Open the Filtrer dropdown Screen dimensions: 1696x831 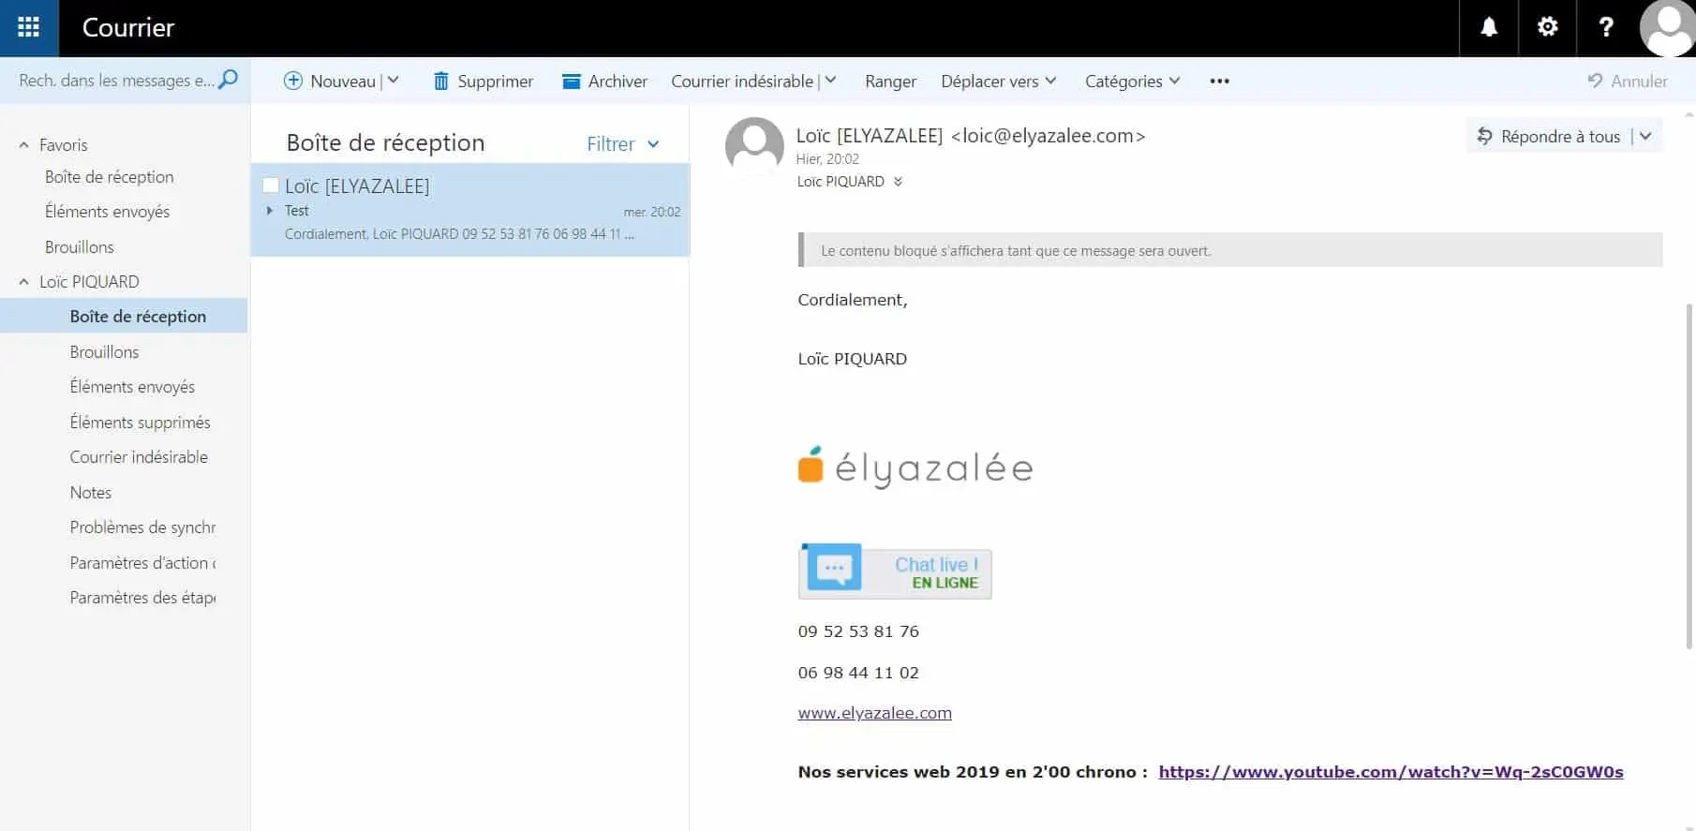click(x=623, y=144)
